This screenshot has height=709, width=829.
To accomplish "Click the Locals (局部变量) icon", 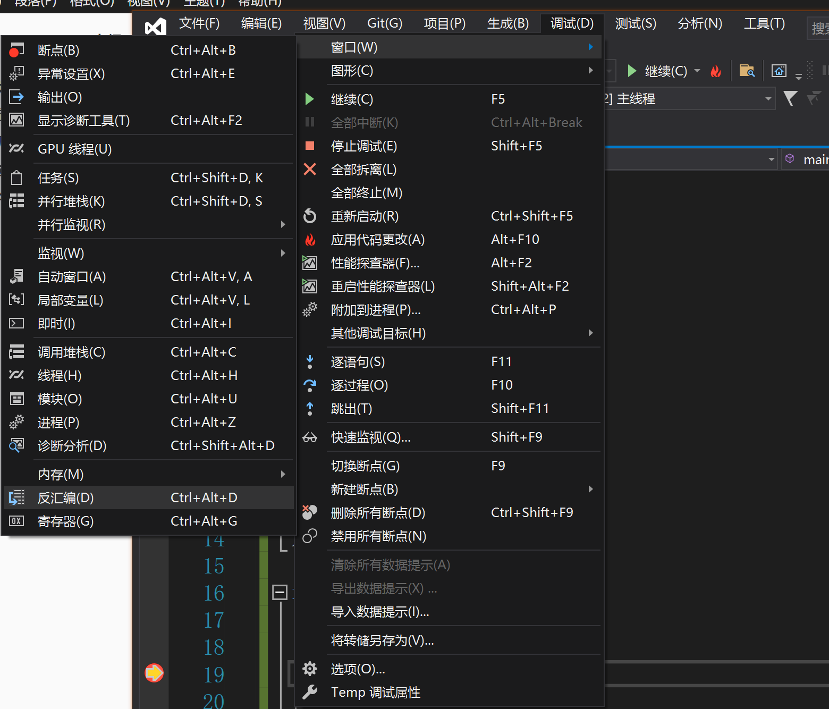I will click(x=16, y=300).
